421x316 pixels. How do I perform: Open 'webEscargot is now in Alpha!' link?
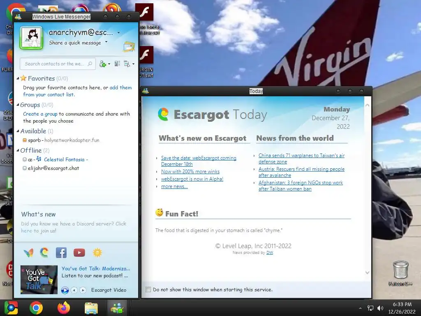click(x=192, y=179)
